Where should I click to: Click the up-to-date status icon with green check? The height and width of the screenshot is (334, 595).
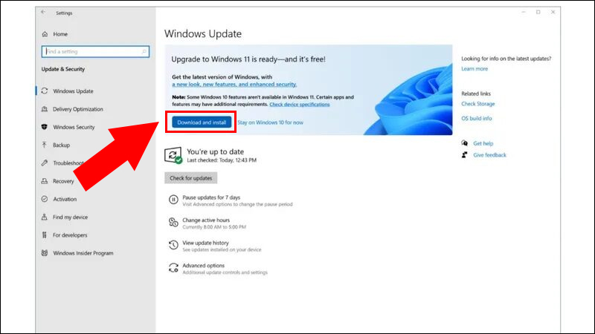[x=173, y=155]
